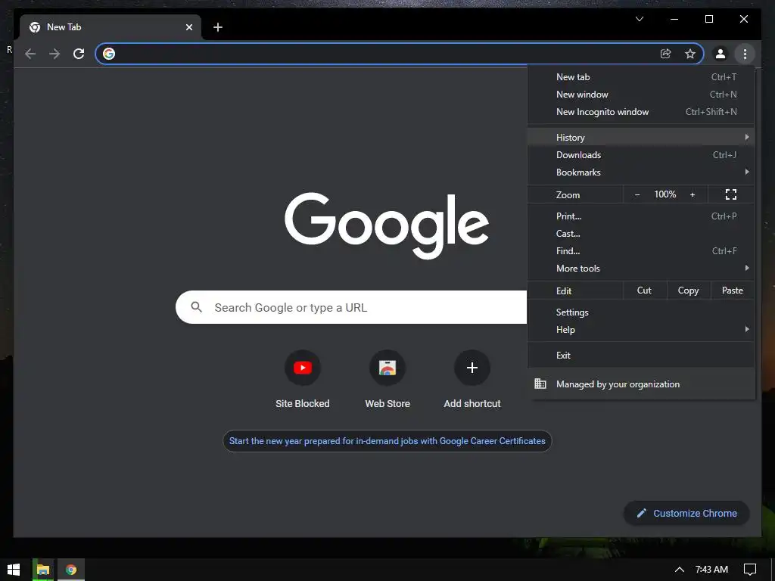775x581 pixels.
Task: Expand the Help submenu
Action: pos(641,330)
